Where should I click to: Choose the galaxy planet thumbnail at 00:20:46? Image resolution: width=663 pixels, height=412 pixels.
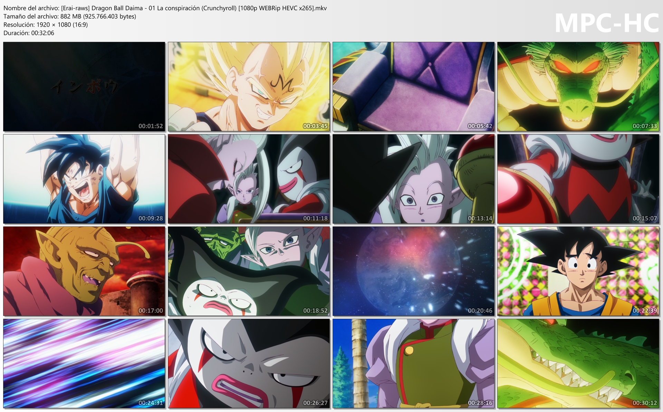(x=414, y=271)
